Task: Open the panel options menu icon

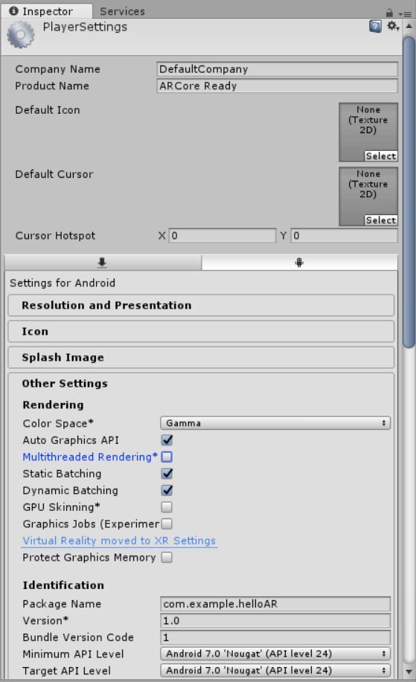Action: [x=406, y=13]
